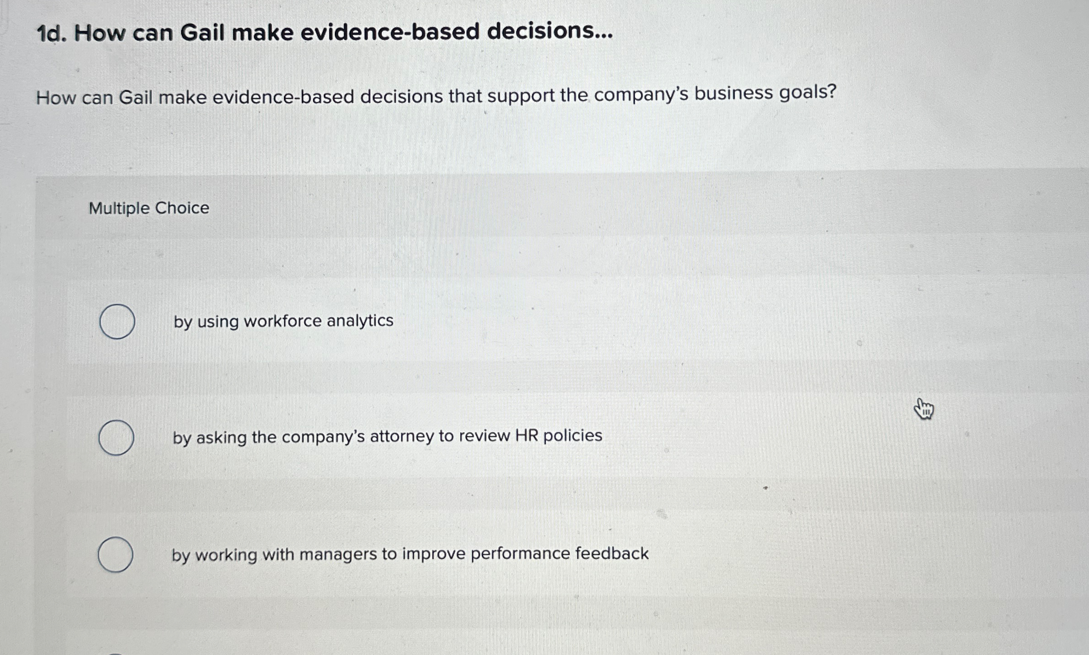Image resolution: width=1089 pixels, height=655 pixels.
Task: Click the words 'HR policies'
Action: coord(566,437)
